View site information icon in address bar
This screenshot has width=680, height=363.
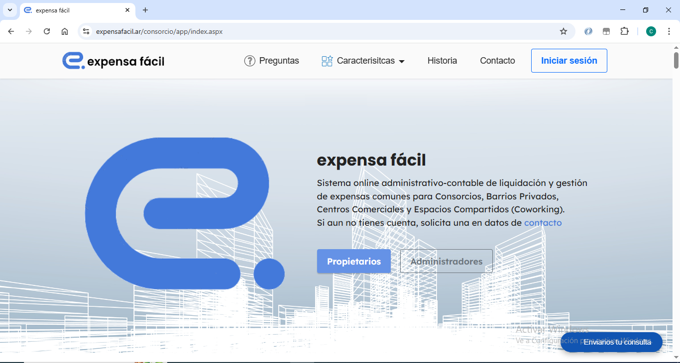pos(86,31)
